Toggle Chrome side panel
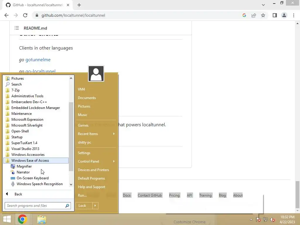Screen dimensions: 300x225 (275, 15)
